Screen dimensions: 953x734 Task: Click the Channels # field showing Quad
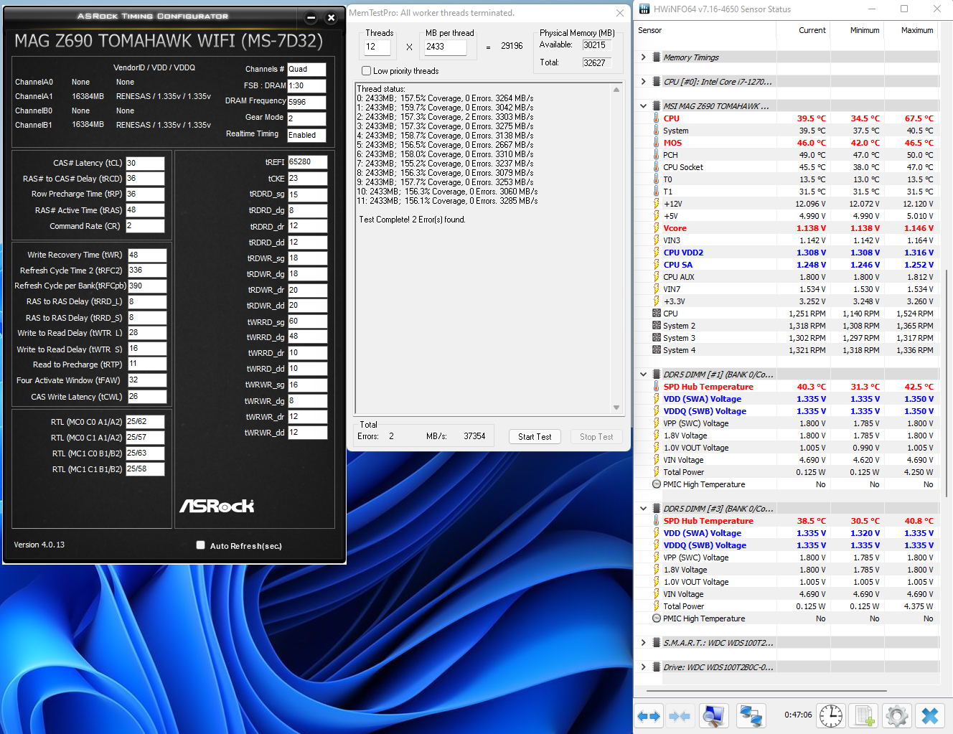coord(306,70)
